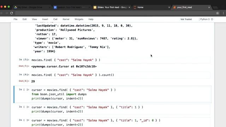Click the Out[5] pymongo.cursor.Cursor output text
The height and width of the screenshot is (127, 226).
(x=64, y=66)
